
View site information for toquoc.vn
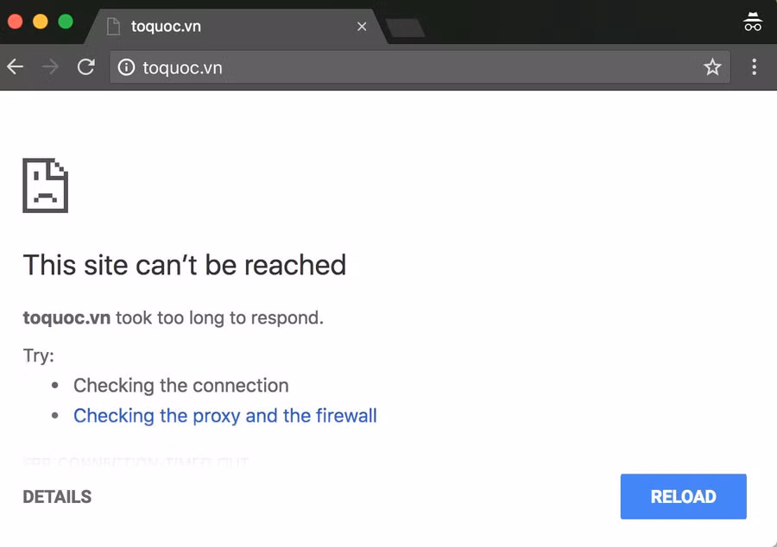pos(126,67)
